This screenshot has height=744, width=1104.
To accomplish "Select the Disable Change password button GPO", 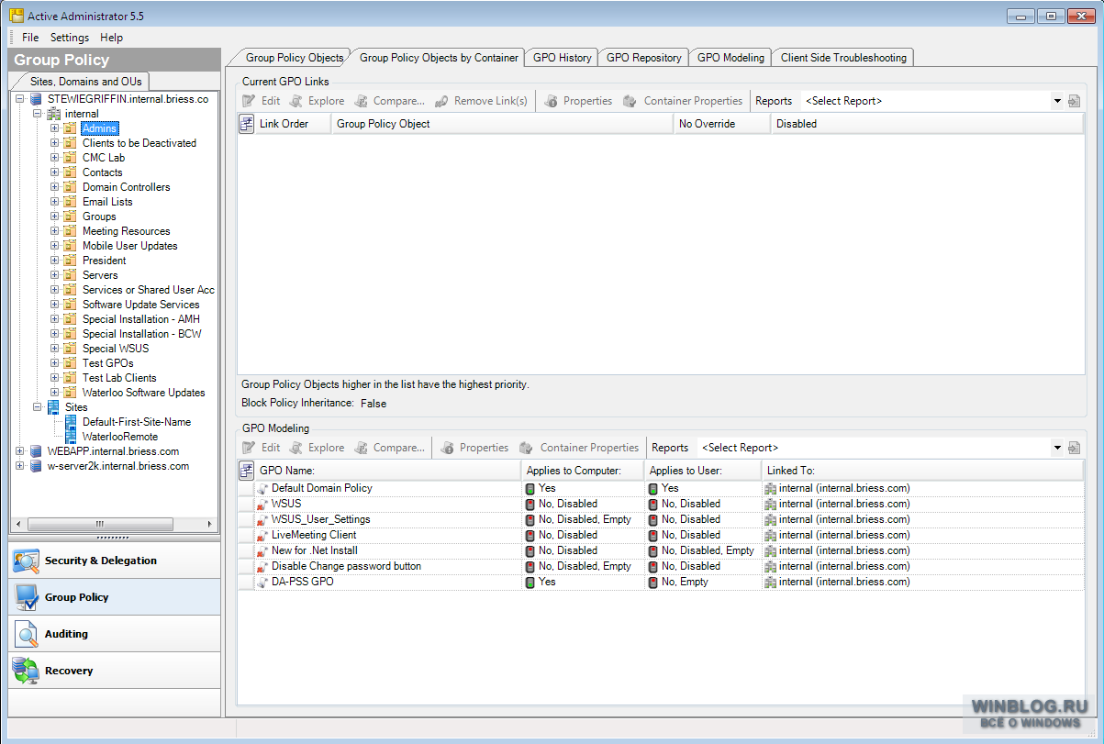I will [661, 566].
